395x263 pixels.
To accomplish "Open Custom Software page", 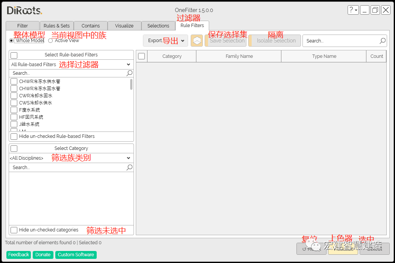I will (x=76, y=254).
